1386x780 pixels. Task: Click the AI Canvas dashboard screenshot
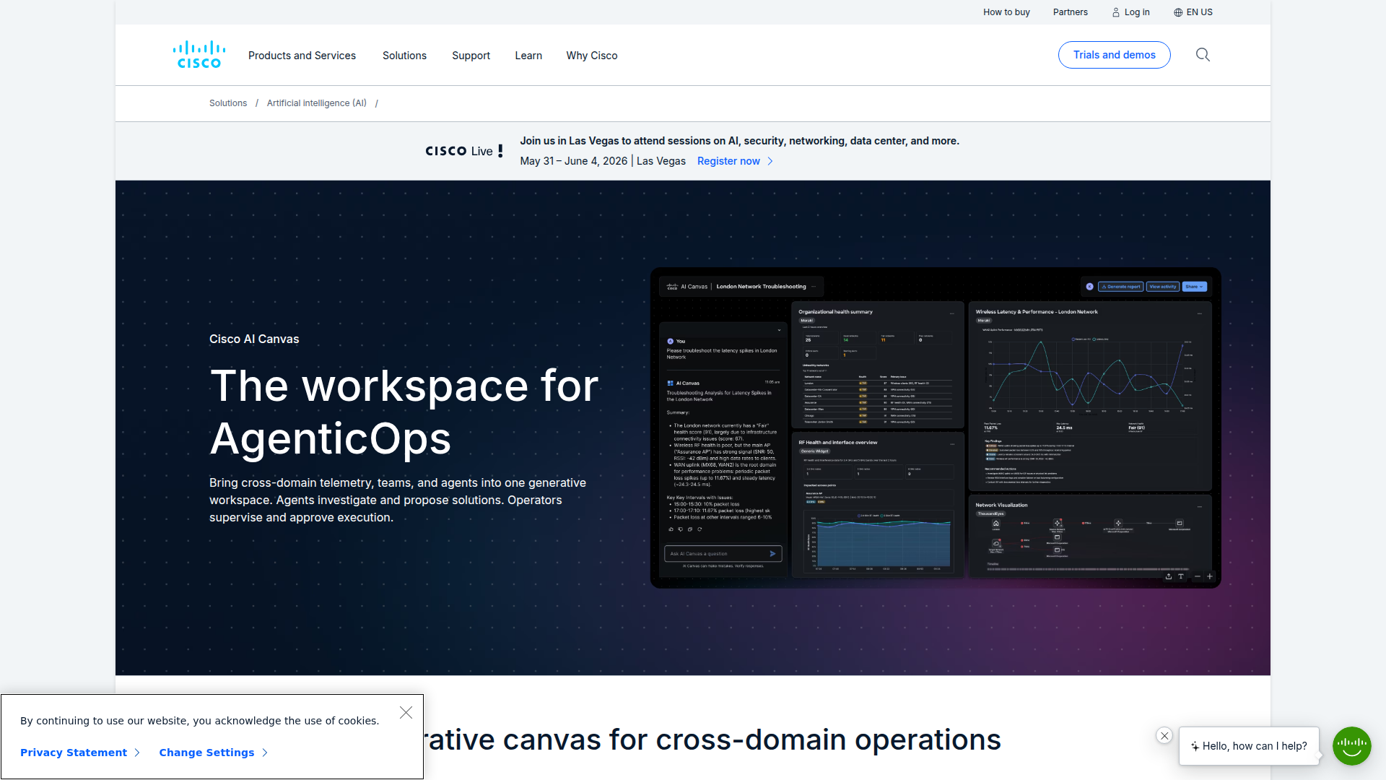936,428
